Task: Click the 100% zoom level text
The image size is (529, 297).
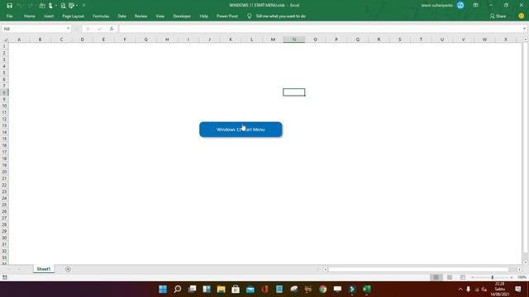Action: [522, 277]
